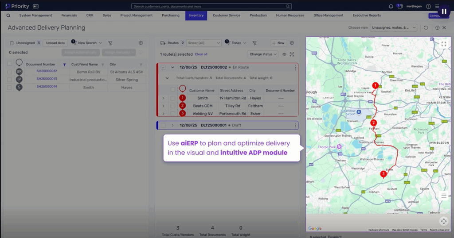Open the Customer Service menu
This screenshot has width=454, height=238.
coord(227,15)
